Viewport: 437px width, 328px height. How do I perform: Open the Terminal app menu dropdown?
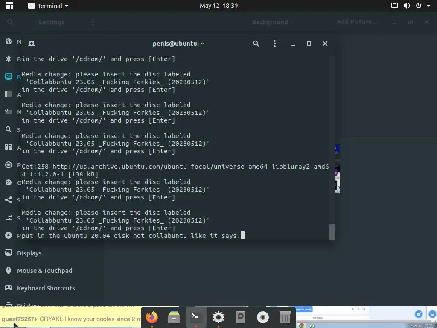[49, 6]
